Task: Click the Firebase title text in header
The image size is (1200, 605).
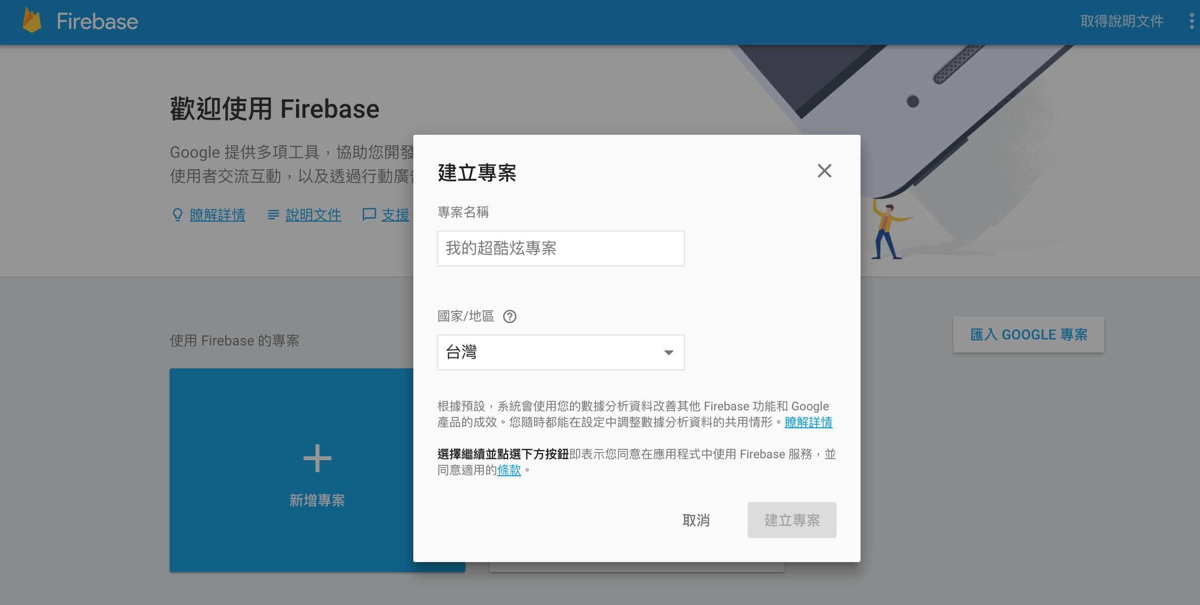Action: click(x=97, y=21)
